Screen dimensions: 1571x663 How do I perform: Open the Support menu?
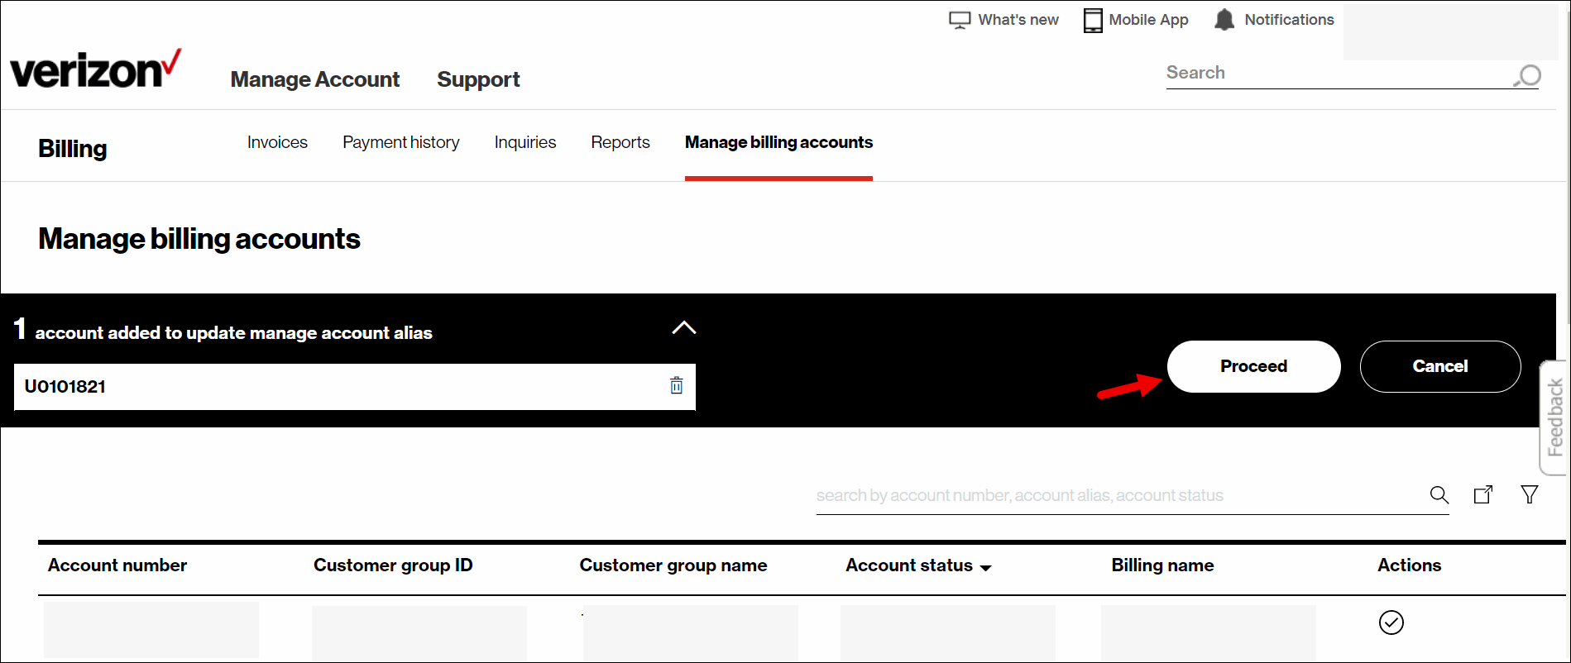tap(478, 79)
